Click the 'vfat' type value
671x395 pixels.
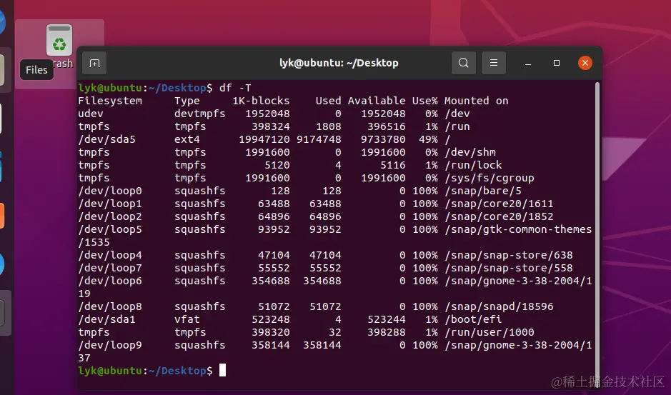point(187,319)
